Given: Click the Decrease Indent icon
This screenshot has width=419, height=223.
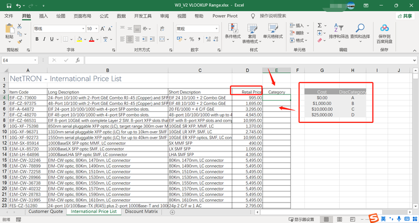Looking at the screenshot, I should tap(144, 40).
